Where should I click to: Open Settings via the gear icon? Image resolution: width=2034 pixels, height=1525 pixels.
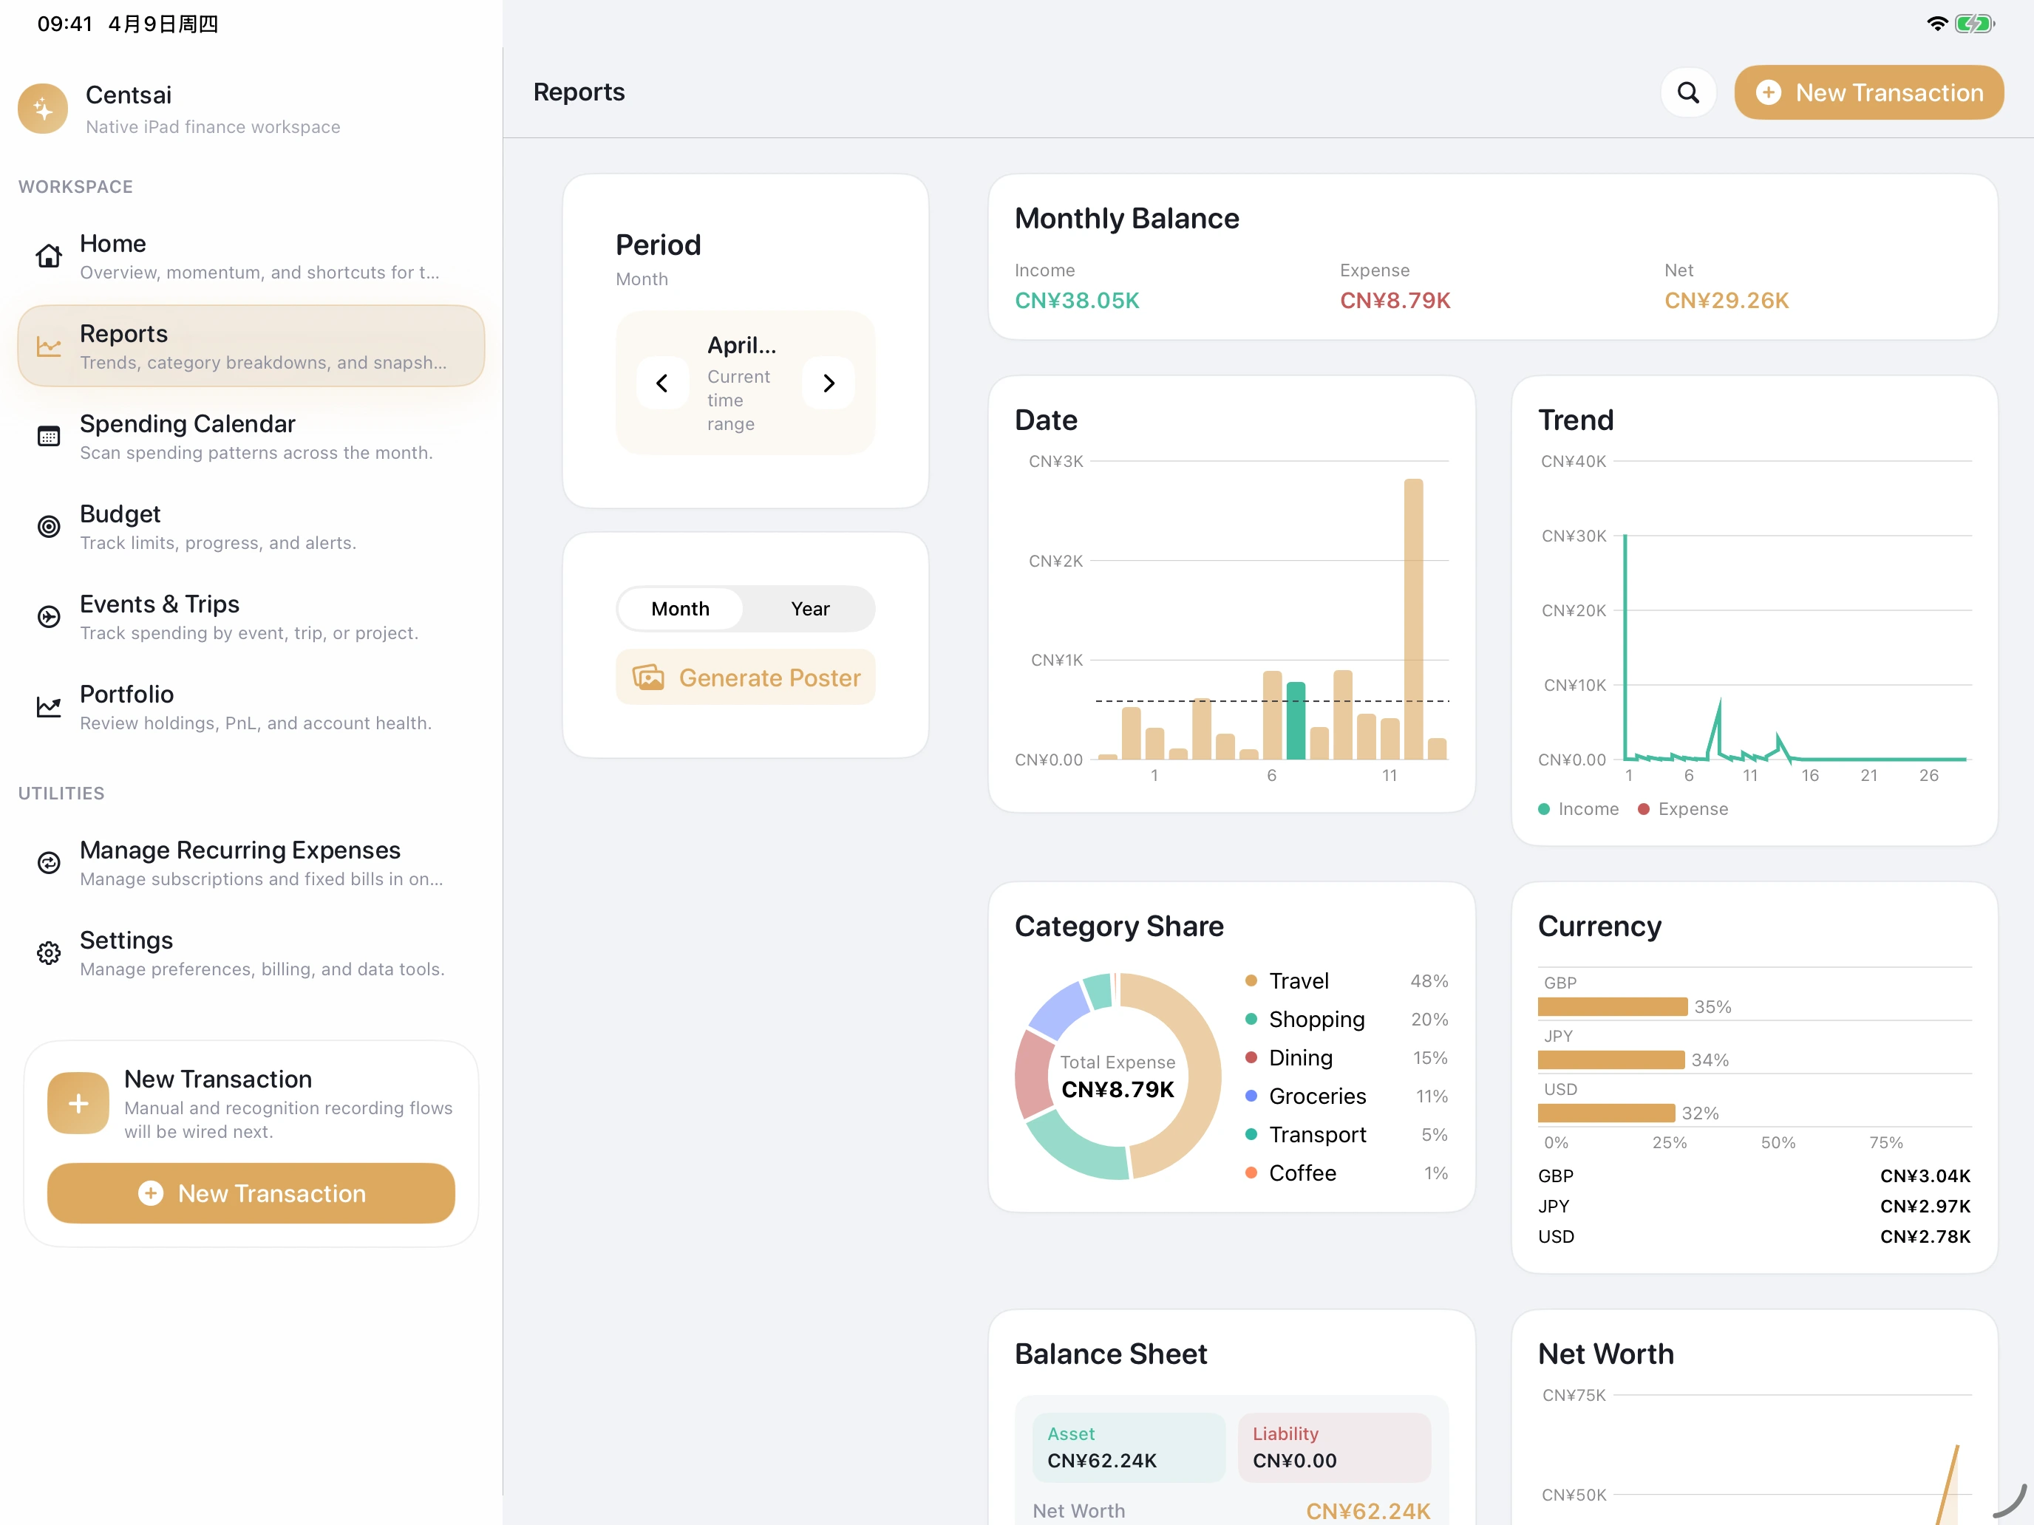[x=49, y=953]
